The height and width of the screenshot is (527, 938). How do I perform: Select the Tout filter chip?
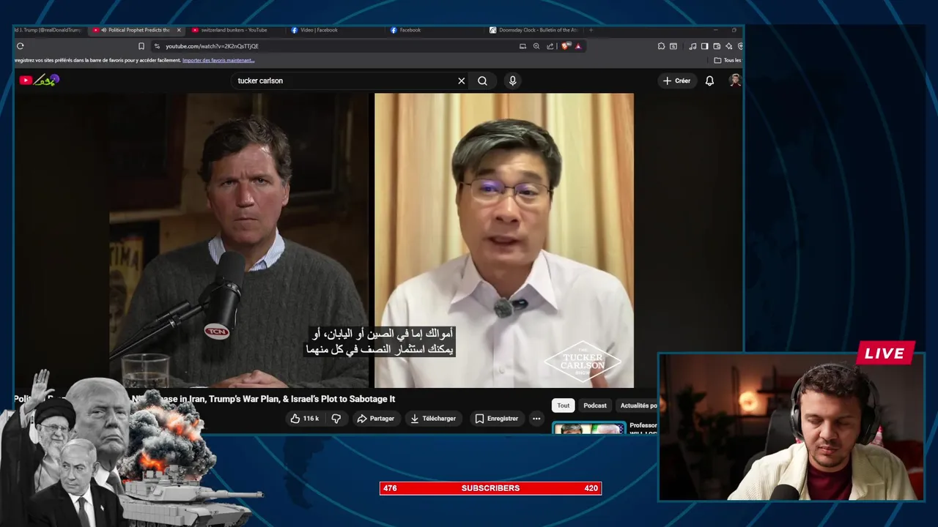point(563,405)
